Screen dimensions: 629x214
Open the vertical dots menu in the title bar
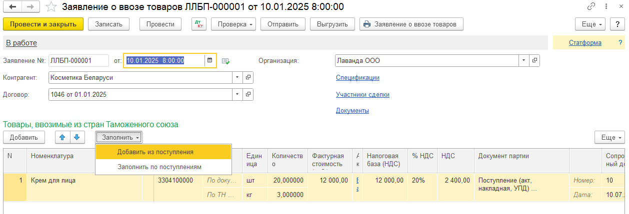pyautogui.click(x=605, y=6)
